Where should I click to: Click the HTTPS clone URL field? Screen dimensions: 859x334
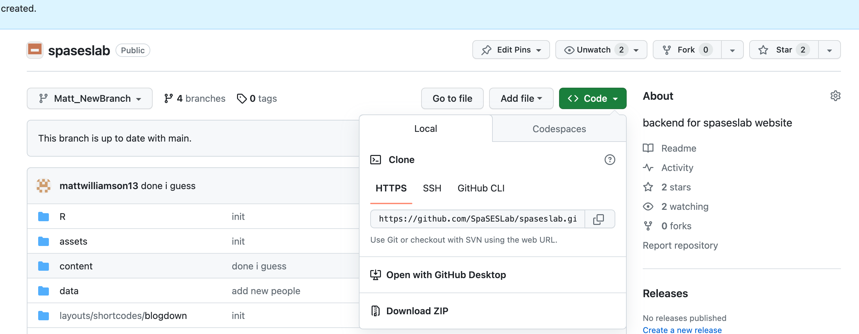478,219
